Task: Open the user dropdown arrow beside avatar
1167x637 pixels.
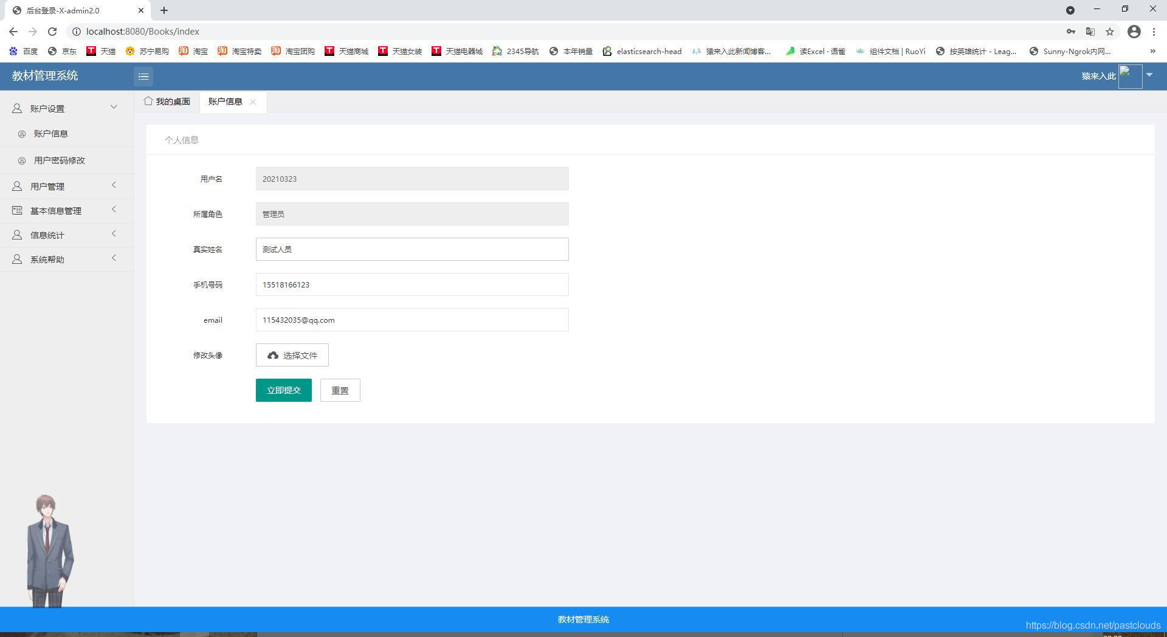Action: (x=1149, y=75)
